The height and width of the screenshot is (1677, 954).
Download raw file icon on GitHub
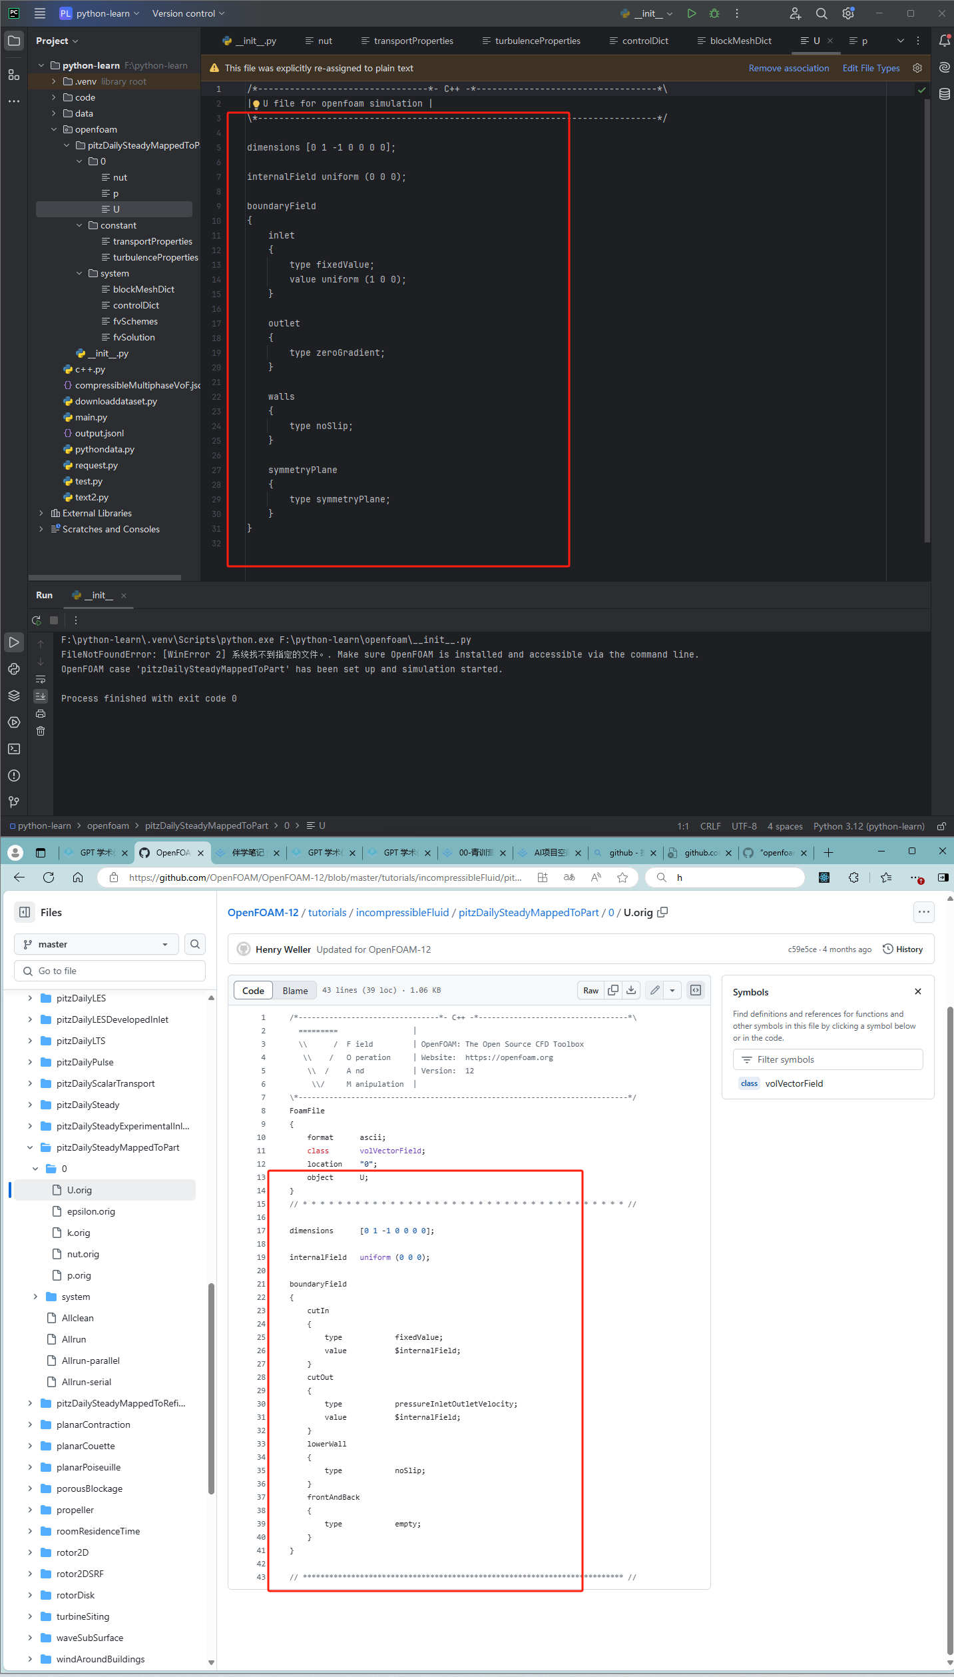click(x=631, y=990)
